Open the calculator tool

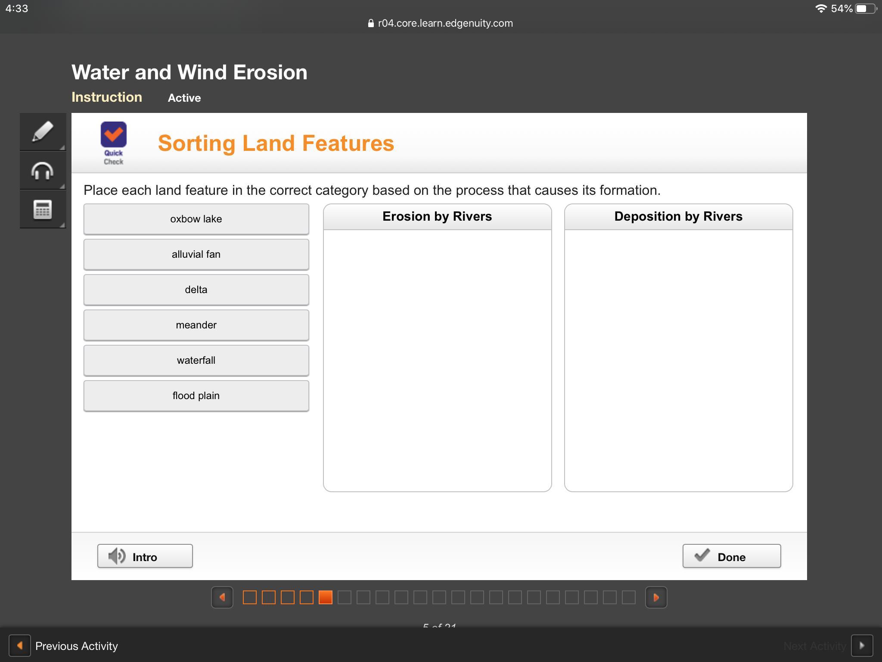(x=43, y=210)
